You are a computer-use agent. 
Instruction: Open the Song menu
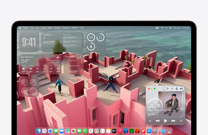coord(43,28)
